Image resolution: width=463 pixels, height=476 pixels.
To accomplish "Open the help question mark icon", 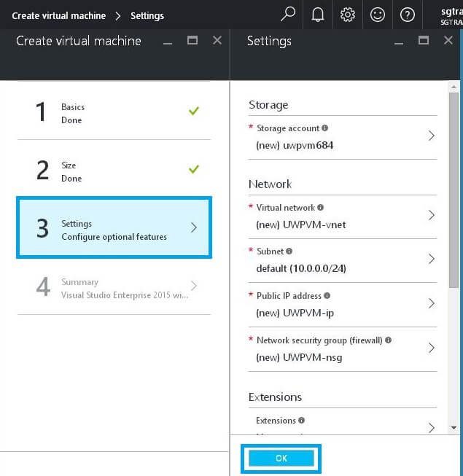I will click(x=408, y=14).
